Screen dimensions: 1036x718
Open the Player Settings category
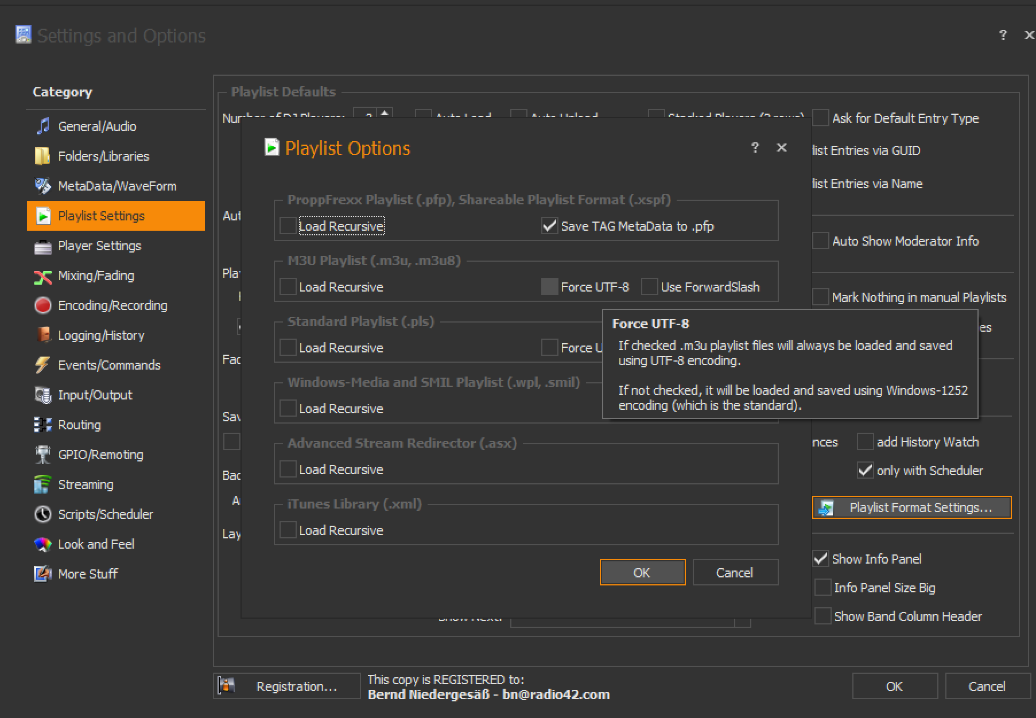[x=99, y=246]
